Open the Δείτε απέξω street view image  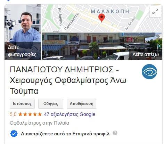(102, 46)
